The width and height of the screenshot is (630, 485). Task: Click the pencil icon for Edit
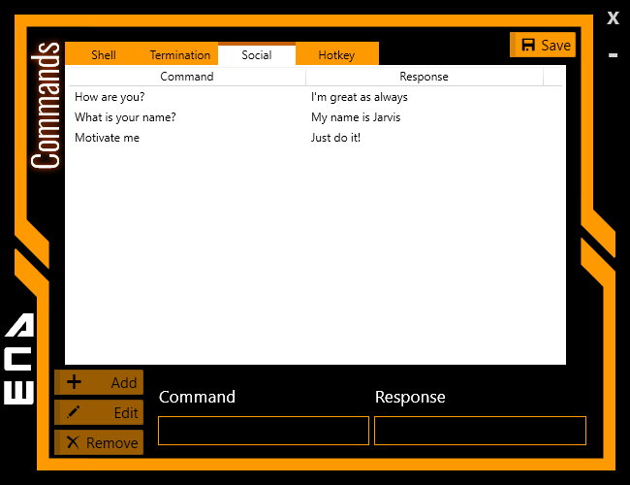[74, 412]
